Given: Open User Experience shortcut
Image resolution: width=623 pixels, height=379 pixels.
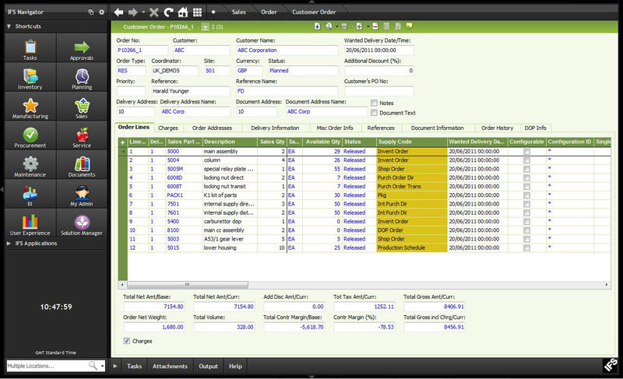Looking at the screenshot, I should [30, 223].
